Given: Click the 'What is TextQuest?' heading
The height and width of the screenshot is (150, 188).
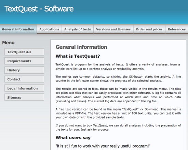Looking at the screenshot, I should click(78, 56).
